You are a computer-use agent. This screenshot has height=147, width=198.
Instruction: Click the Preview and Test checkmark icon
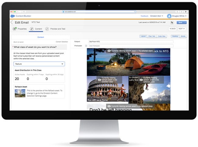coord(47,29)
